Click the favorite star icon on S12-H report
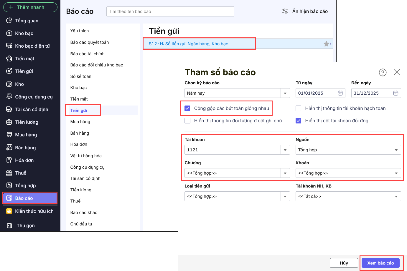 coord(326,44)
